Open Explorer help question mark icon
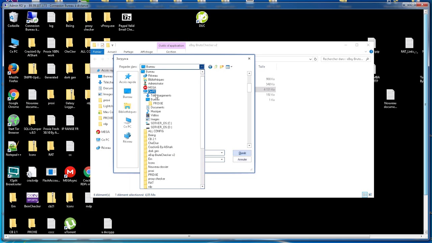 pos(371,52)
